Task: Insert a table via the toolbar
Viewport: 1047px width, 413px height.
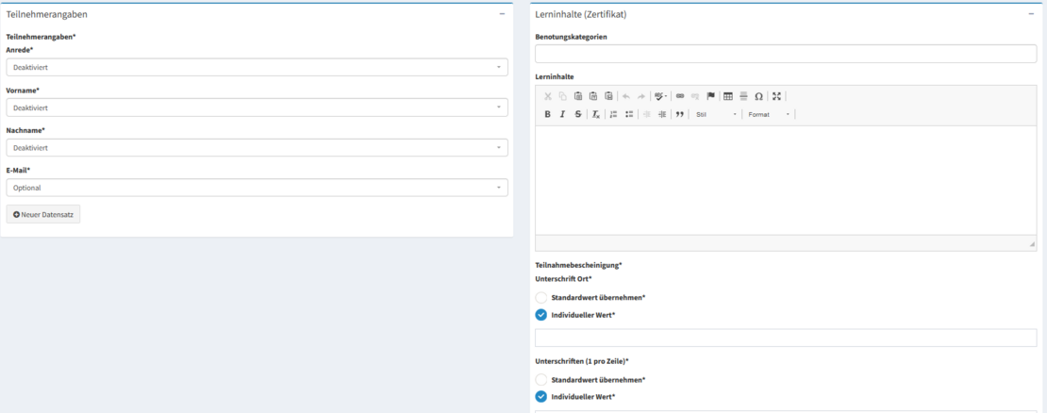Action: [x=728, y=96]
